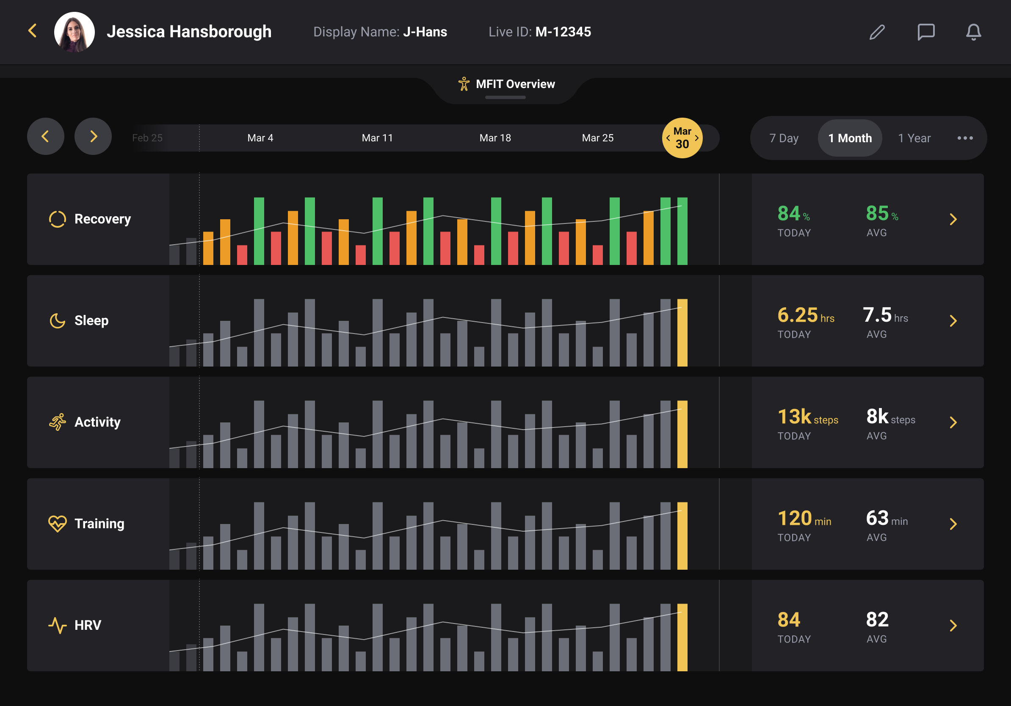Expand the Sleep row details chevron
The image size is (1011, 706).
point(953,321)
